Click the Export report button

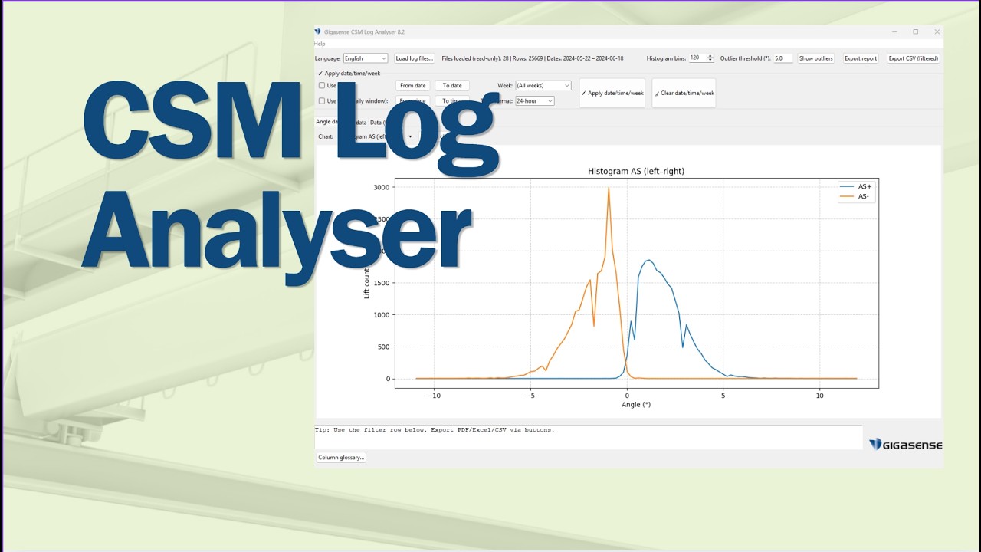click(x=861, y=58)
